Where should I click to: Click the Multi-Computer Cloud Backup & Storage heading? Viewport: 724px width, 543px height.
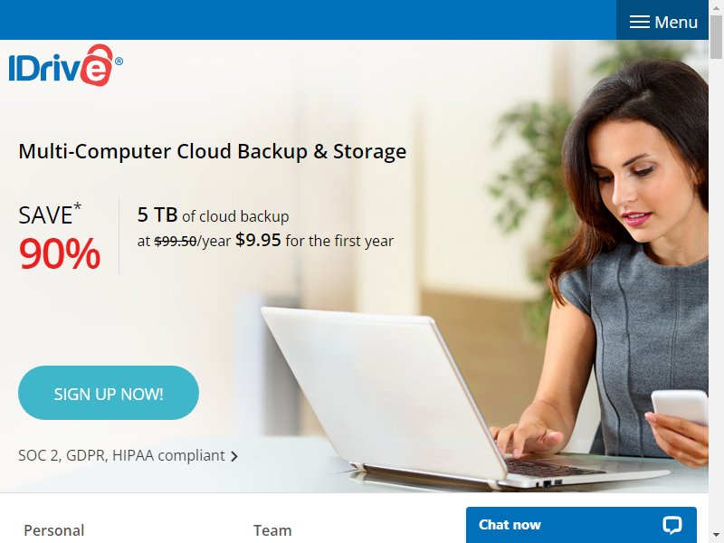pos(213,152)
